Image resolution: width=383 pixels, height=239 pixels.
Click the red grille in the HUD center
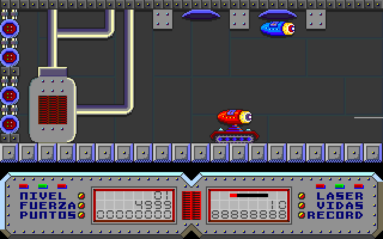pos(191,205)
